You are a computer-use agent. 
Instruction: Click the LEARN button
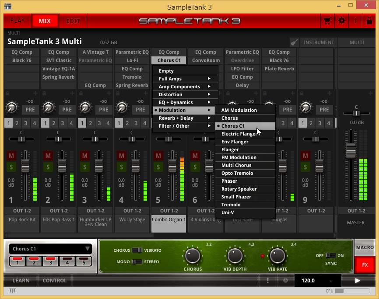[x=21, y=280]
